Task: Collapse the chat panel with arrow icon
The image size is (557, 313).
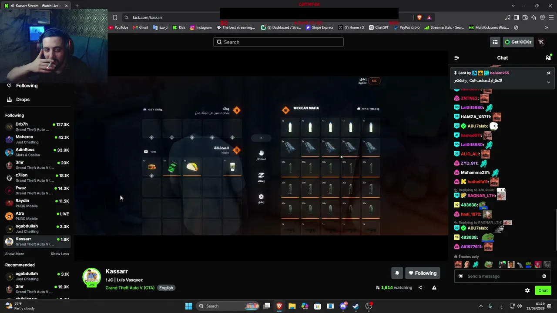Action: pos(456,58)
